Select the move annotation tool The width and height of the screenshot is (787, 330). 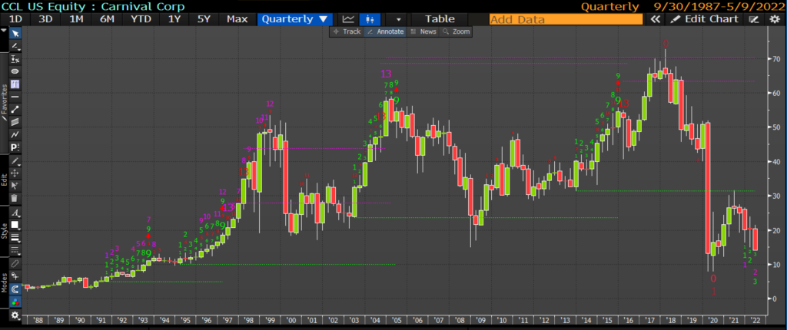click(15, 173)
